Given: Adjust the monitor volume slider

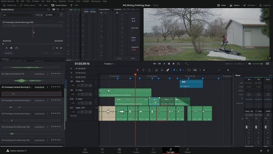Looking at the screenshot, I should tap(258, 64).
